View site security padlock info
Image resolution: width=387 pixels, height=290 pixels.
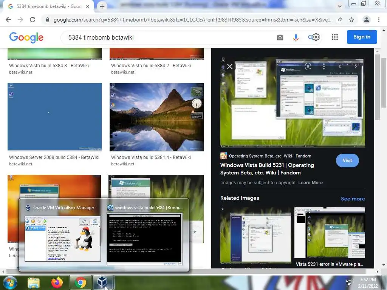click(x=48, y=20)
